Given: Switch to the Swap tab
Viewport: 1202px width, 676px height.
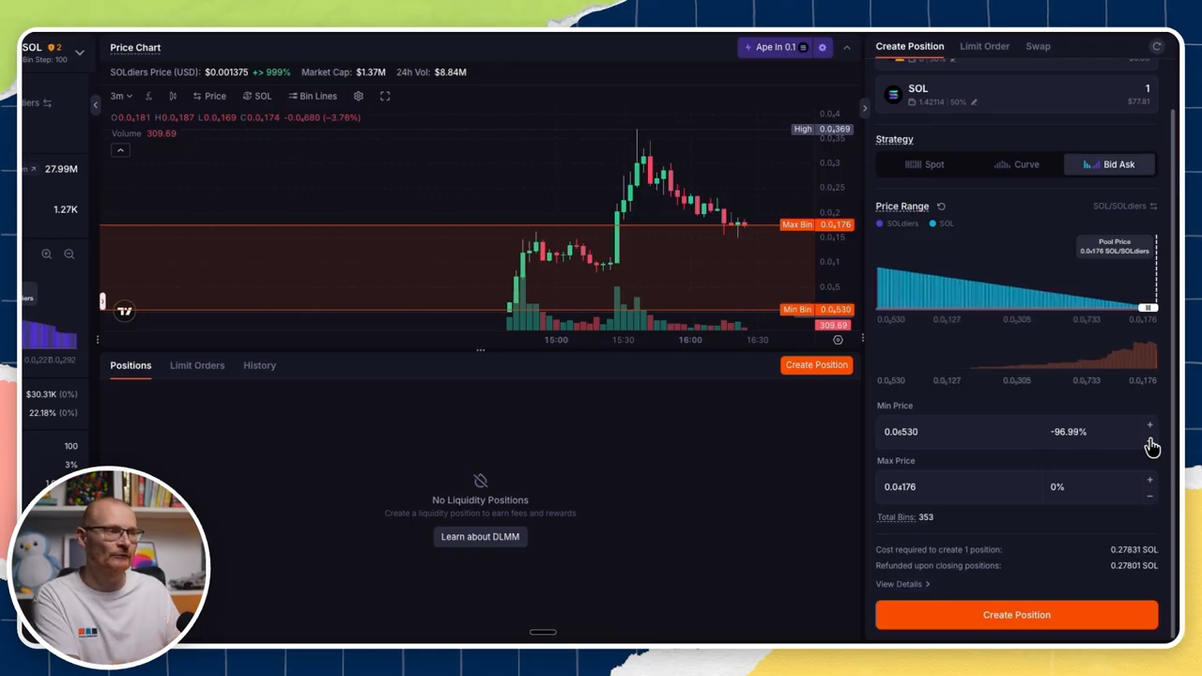Looking at the screenshot, I should [x=1038, y=46].
